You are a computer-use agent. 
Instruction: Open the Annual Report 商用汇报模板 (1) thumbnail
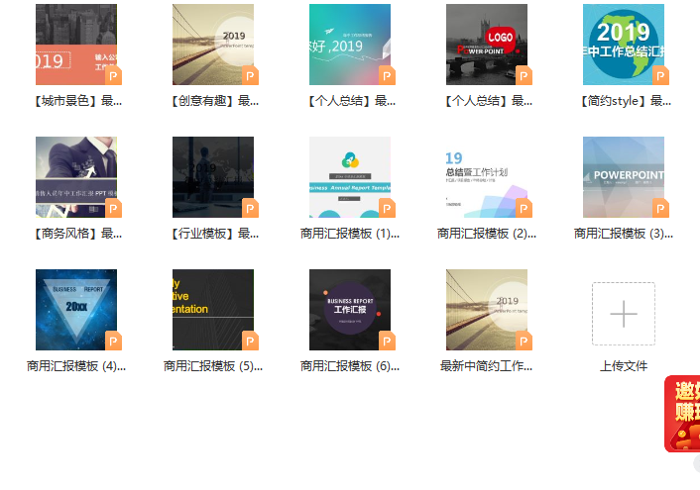tap(350, 177)
